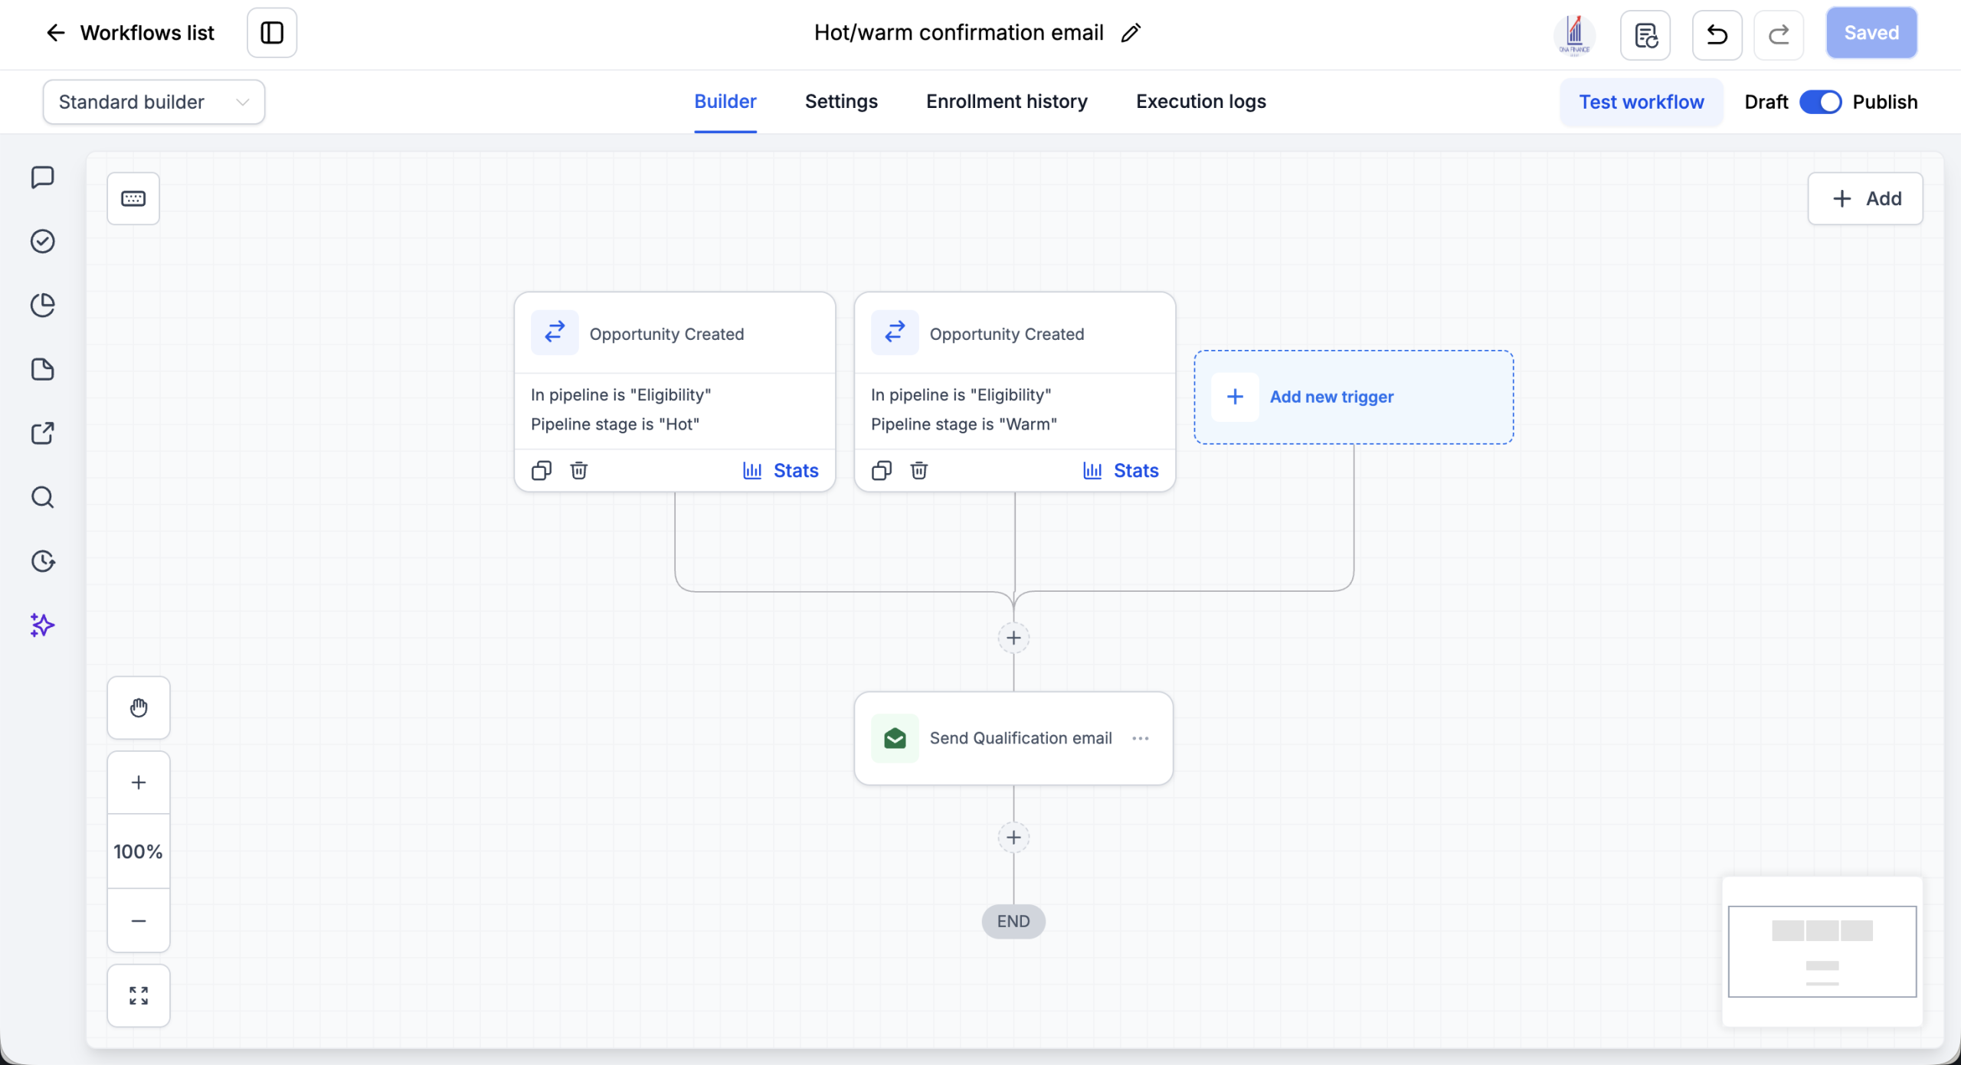Open the checkmark circle sidebar icon
Image resolution: width=1961 pixels, height=1065 pixels.
tap(43, 241)
